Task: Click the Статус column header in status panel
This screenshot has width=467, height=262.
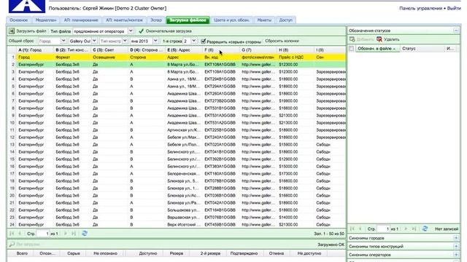Action: (422, 49)
